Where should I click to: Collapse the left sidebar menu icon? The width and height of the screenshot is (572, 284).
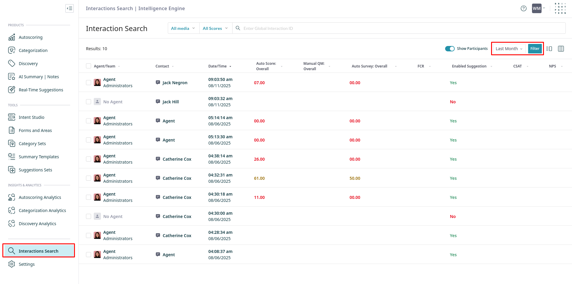tap(70, 8)
